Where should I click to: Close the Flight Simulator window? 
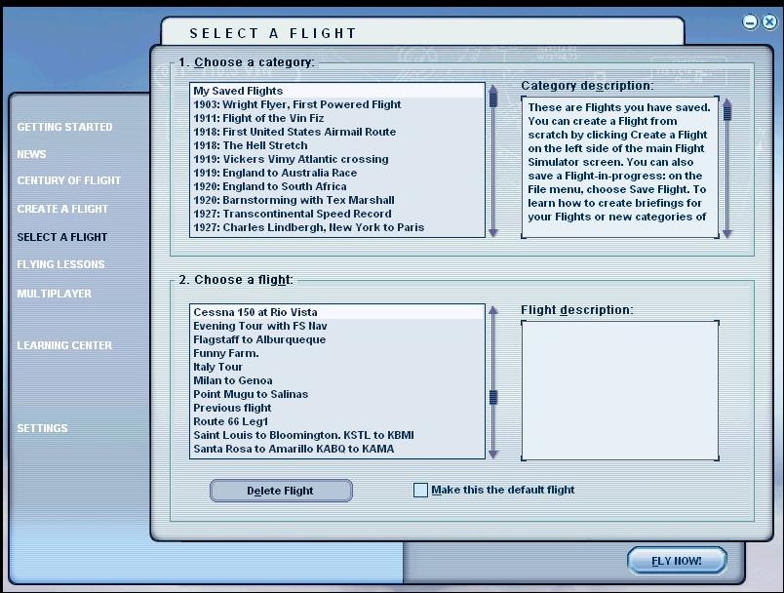pyautogui.click(x=769, y=22)
